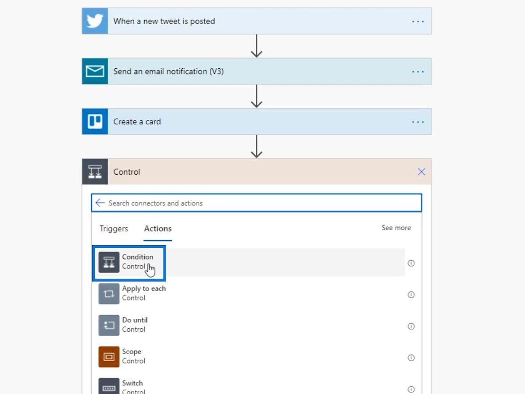Open menu for Send an email notification
The height and width of the screenshot is (394, 525).
pyautogui.click(x=418, y=71)
